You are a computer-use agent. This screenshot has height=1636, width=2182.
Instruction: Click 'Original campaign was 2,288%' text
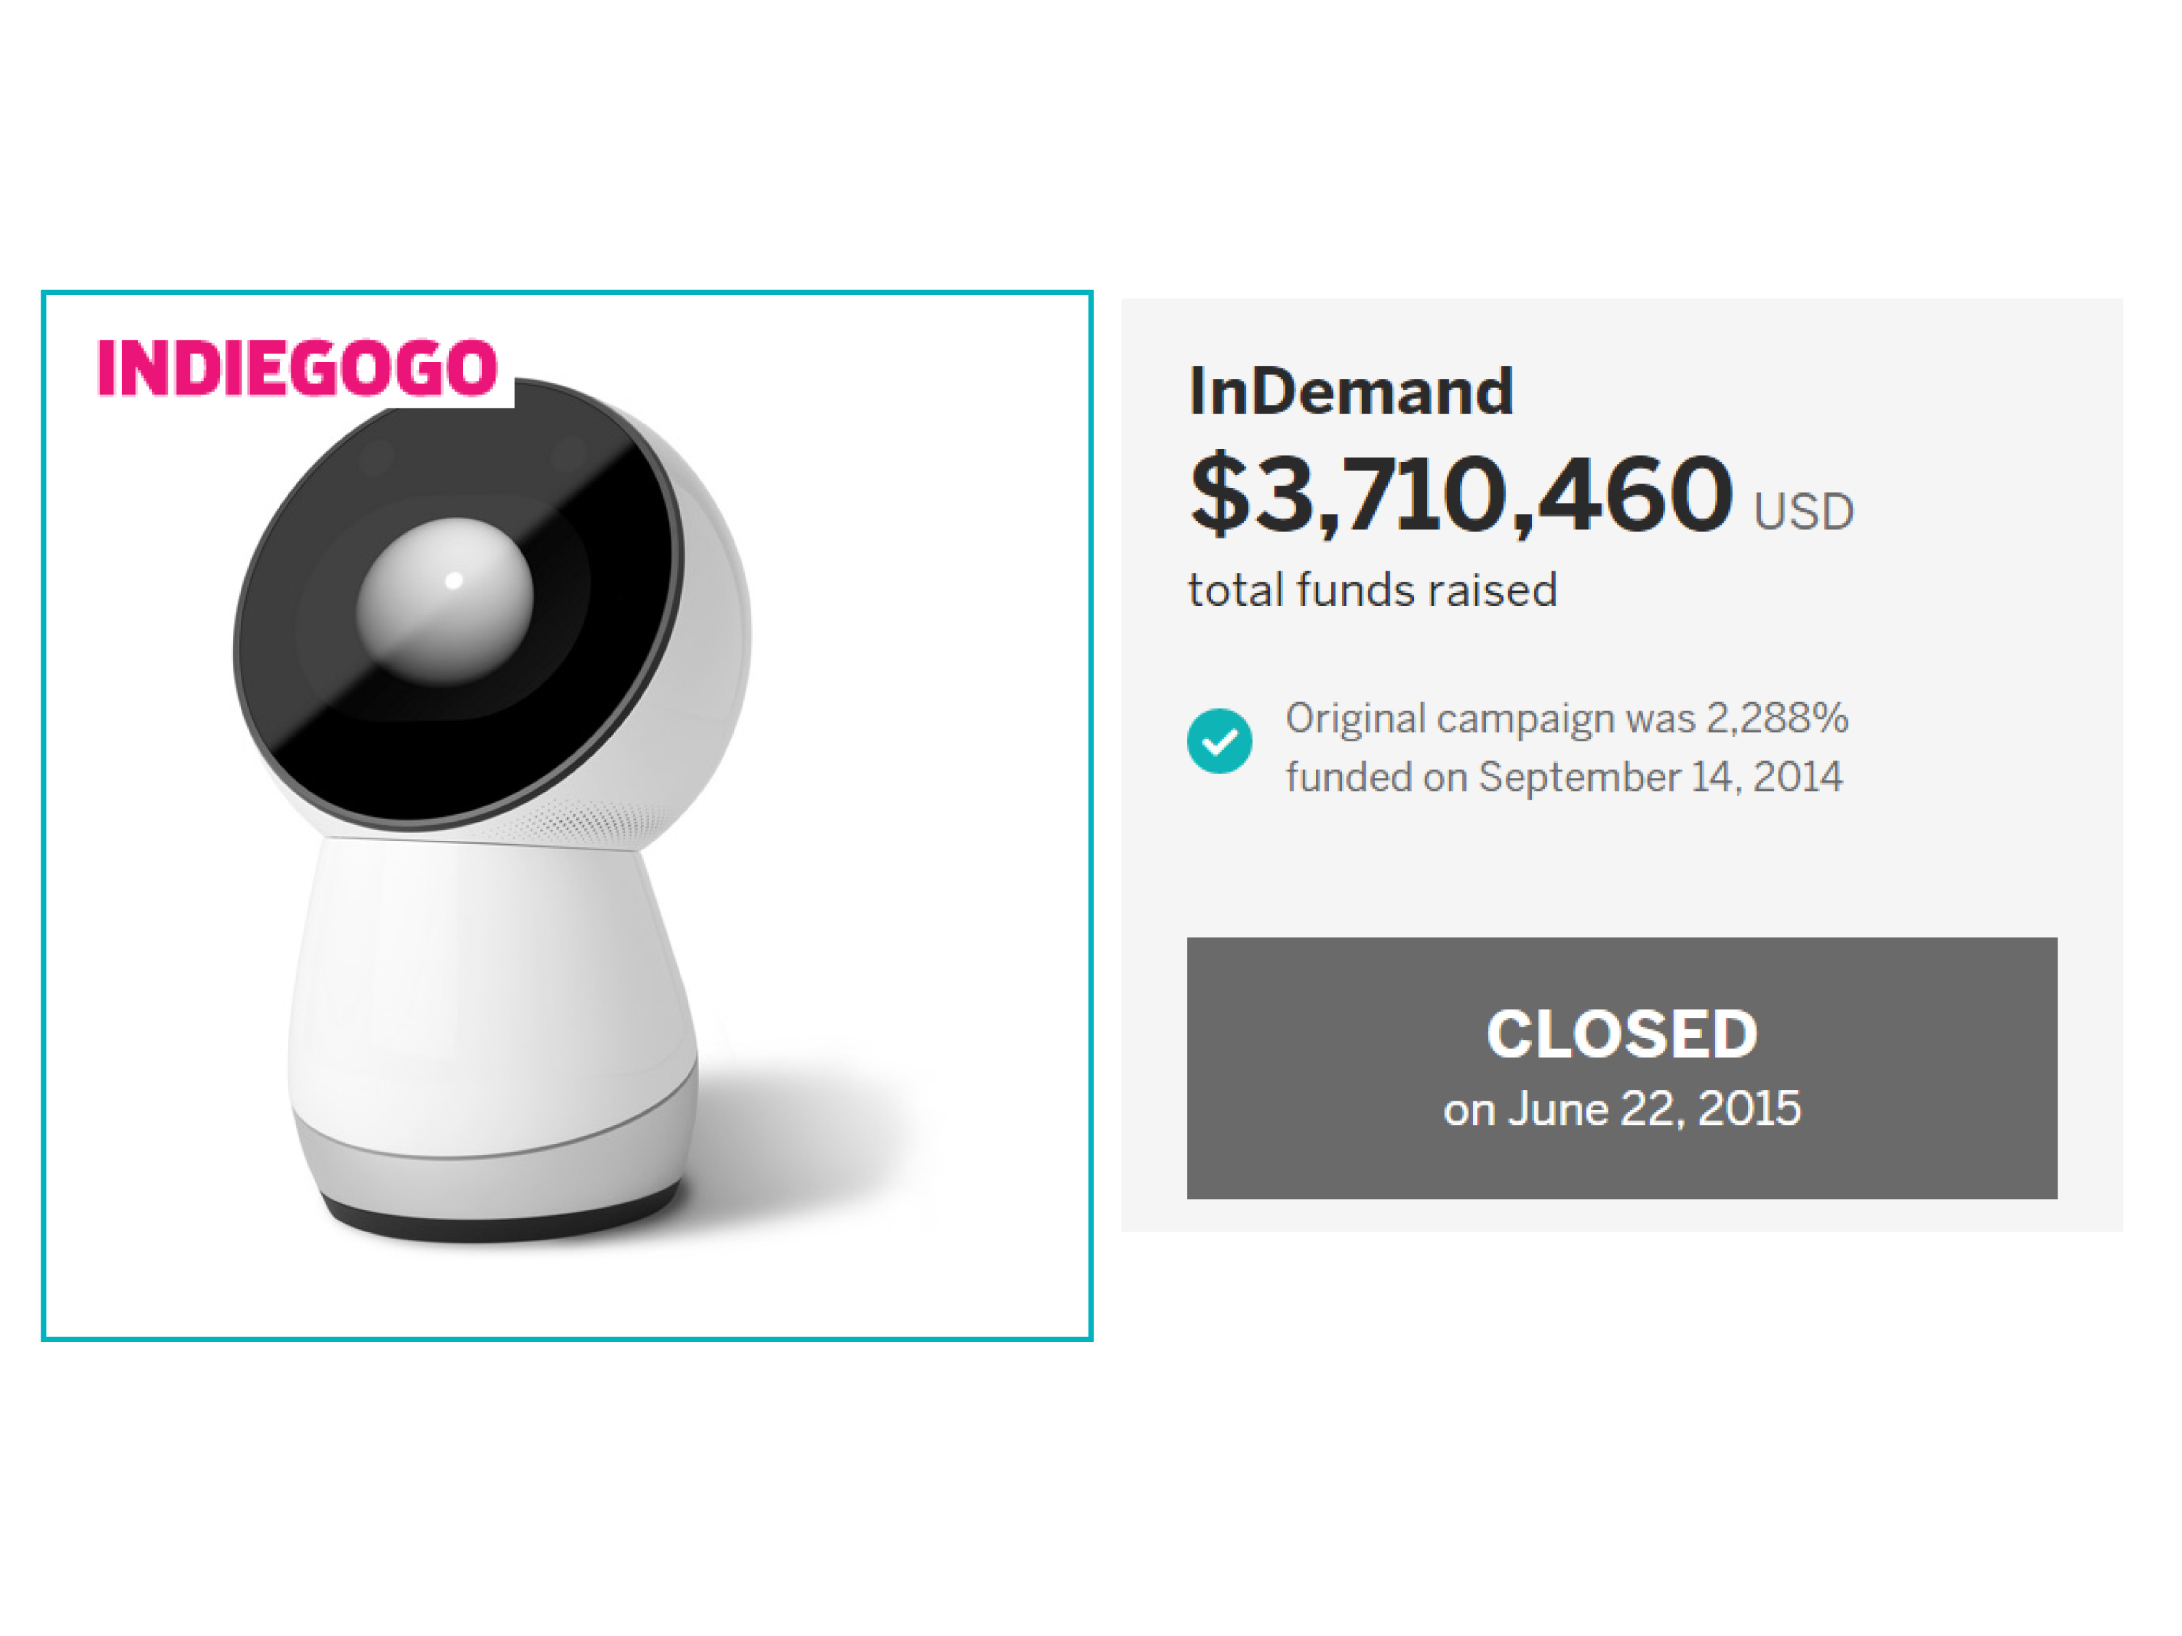tap(1567, 719)
